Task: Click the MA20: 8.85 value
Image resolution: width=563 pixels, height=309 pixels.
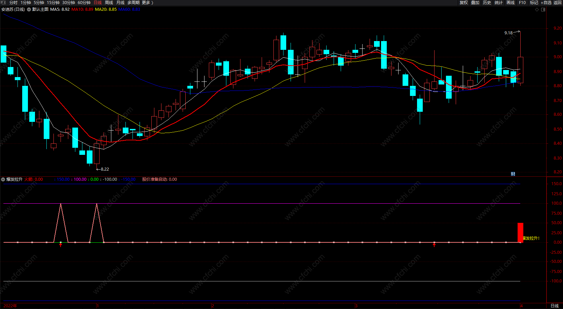Action: (106, 9)
